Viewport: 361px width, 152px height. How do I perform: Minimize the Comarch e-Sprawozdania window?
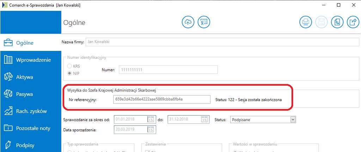click(324, 5)
